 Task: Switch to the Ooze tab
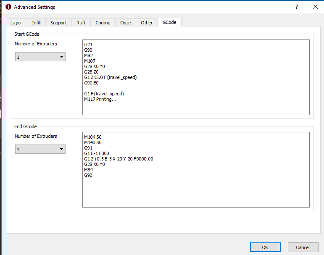click(x=125, y=23)
